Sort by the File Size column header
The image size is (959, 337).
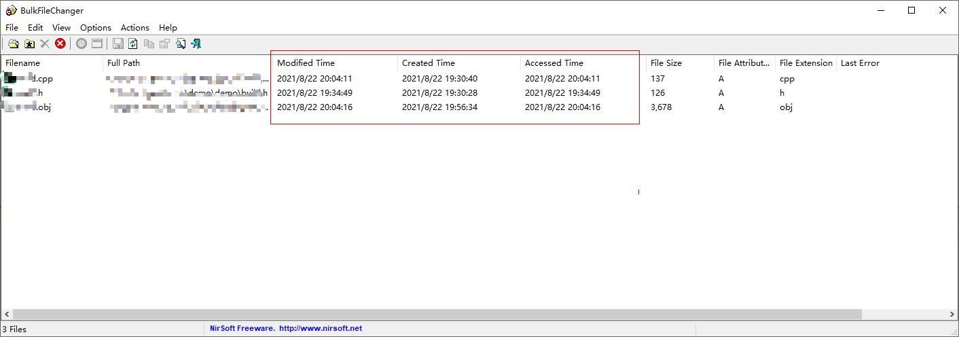[x=680, y=63]
